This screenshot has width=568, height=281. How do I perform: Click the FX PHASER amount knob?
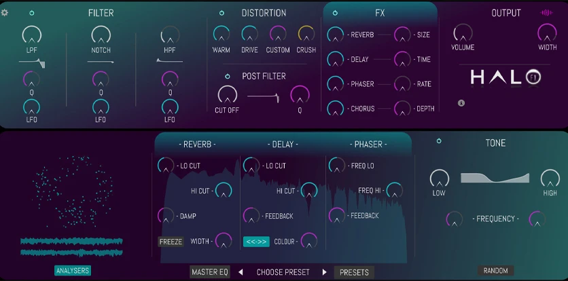coord(336,84)
